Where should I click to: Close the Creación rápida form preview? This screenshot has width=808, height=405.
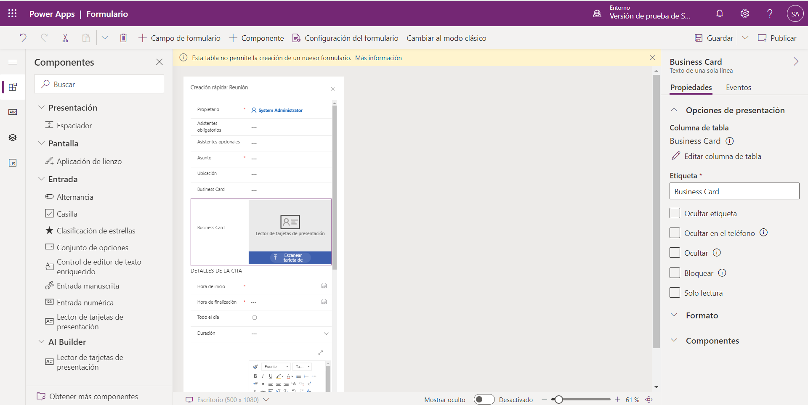[x=333, y=89]
